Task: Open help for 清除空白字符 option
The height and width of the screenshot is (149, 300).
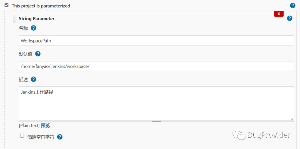Action: 60,137
